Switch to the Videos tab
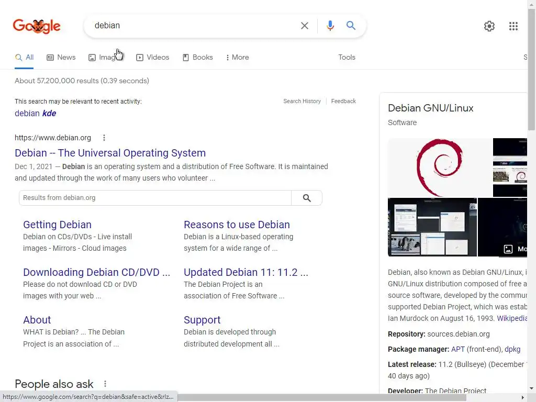 tap(152, 58)
